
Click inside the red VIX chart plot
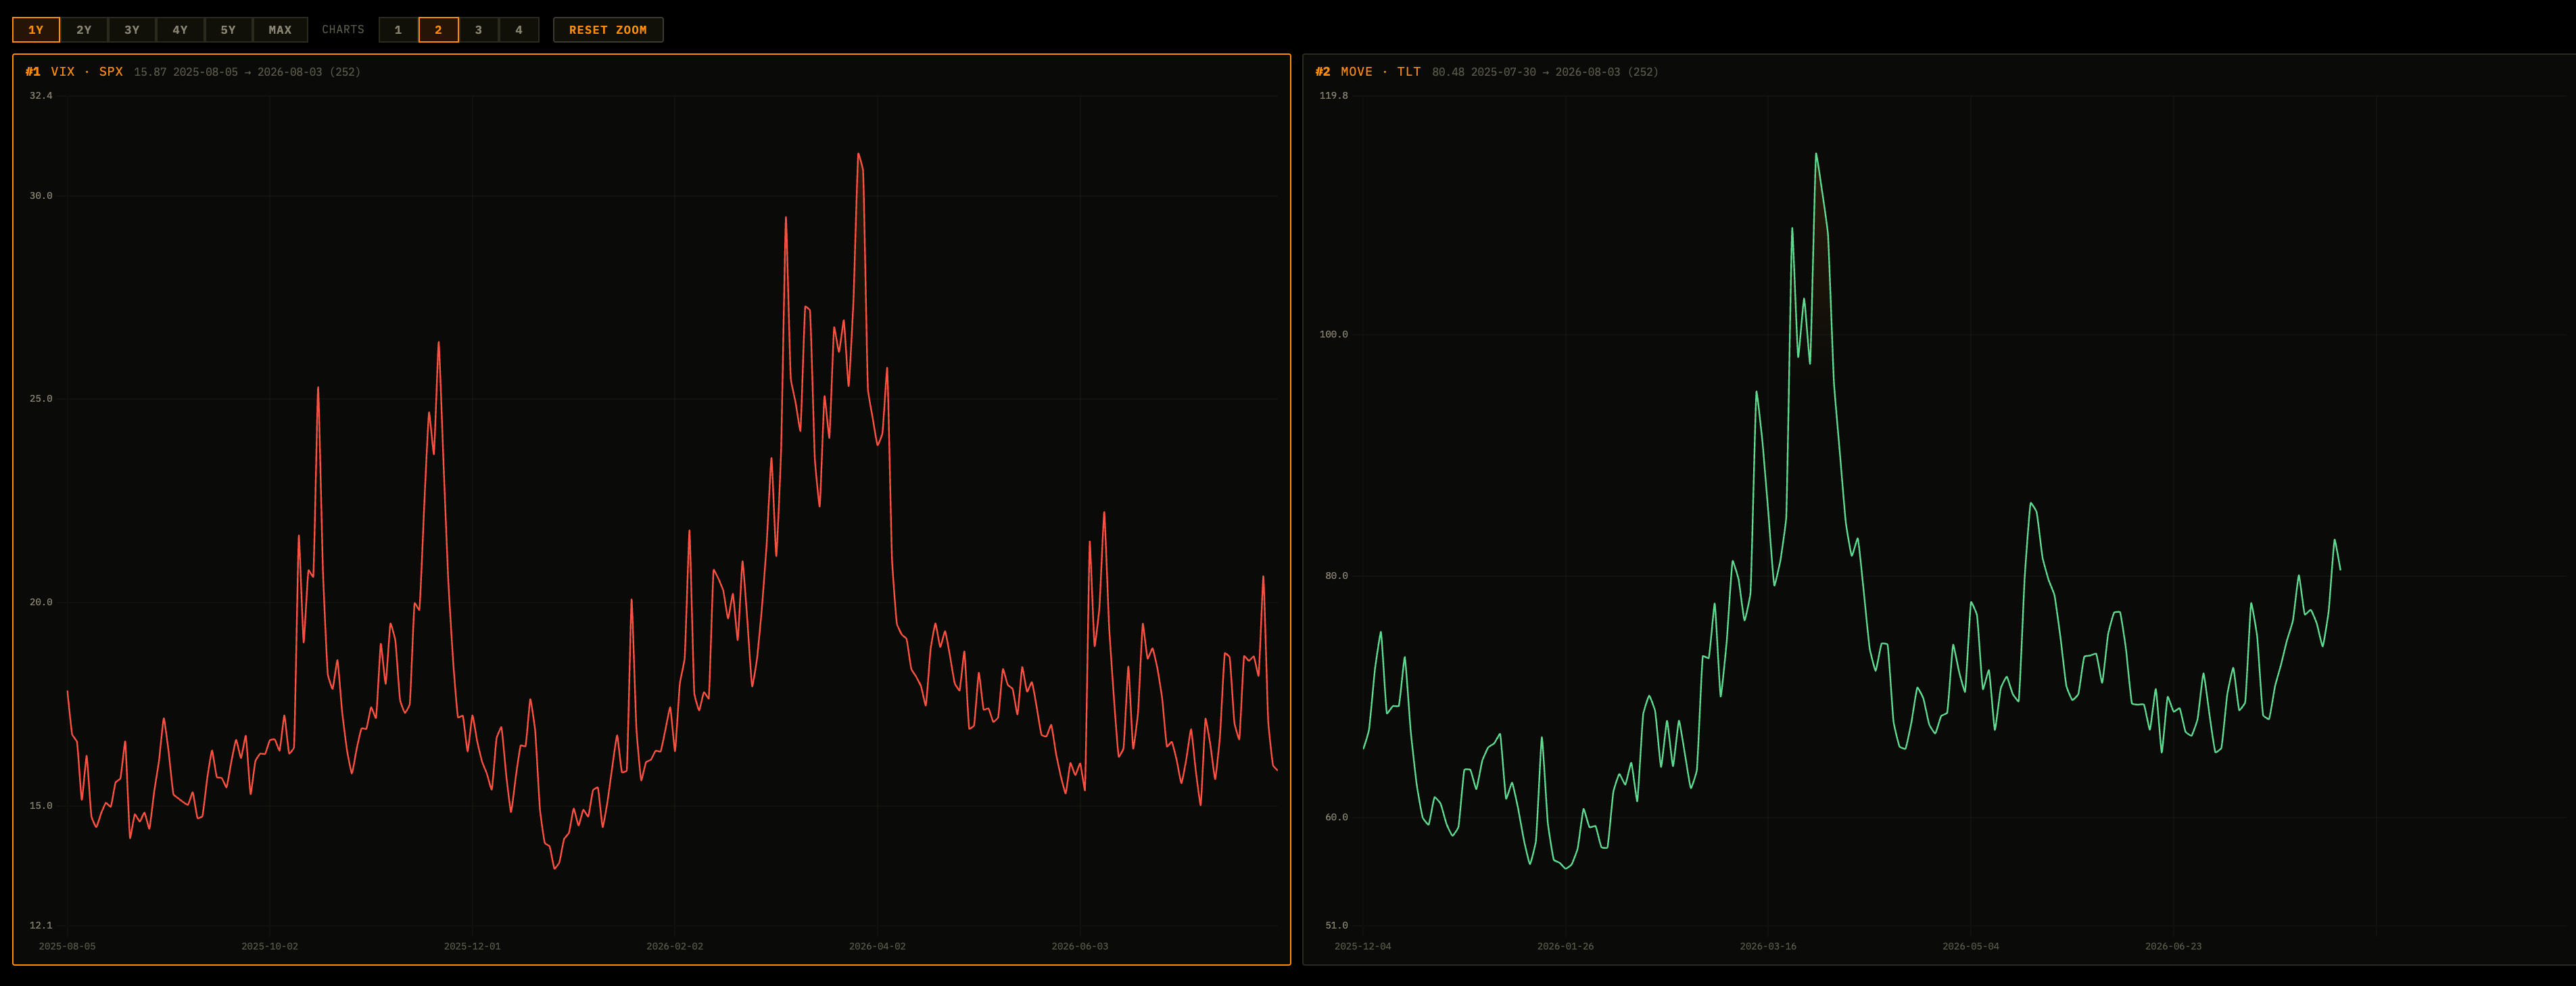point(672,510)
